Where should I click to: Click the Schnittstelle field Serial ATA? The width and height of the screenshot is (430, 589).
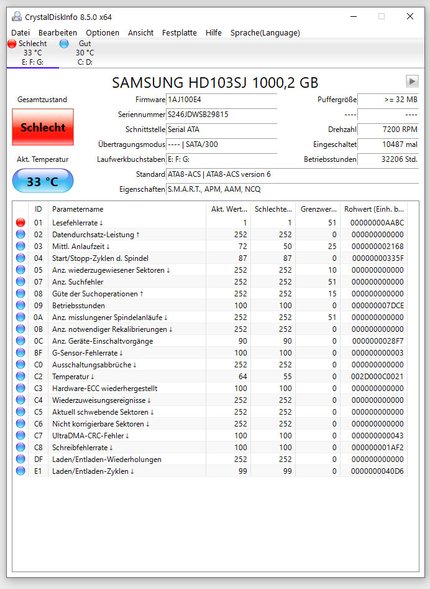click(x=222, y=130)
